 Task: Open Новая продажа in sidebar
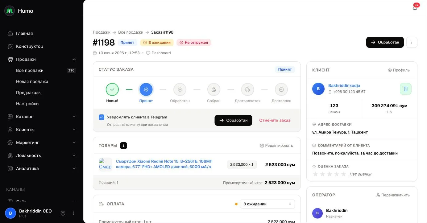coord(32,81)
